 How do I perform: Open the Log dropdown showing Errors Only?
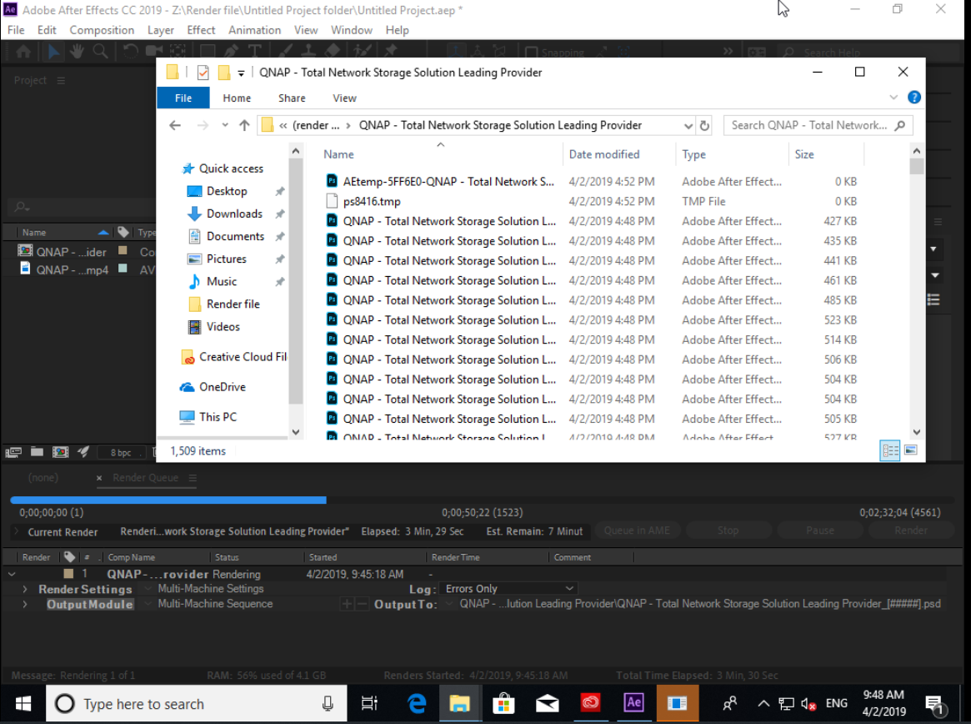pyautogui.click(x=508, y=588)
